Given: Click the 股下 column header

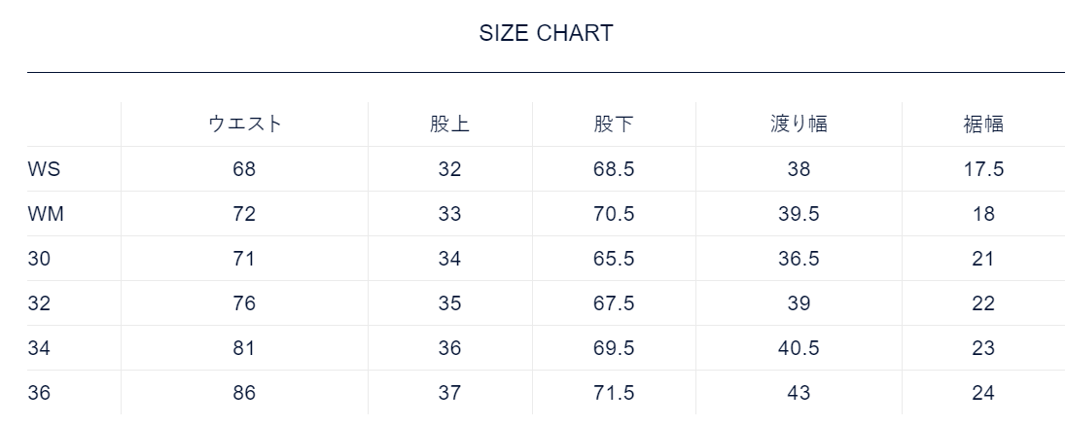Looking at the screenshot, I should tap(614, 124).
